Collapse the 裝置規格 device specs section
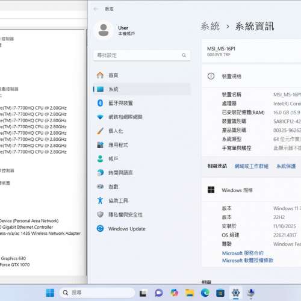 [252, 76]
